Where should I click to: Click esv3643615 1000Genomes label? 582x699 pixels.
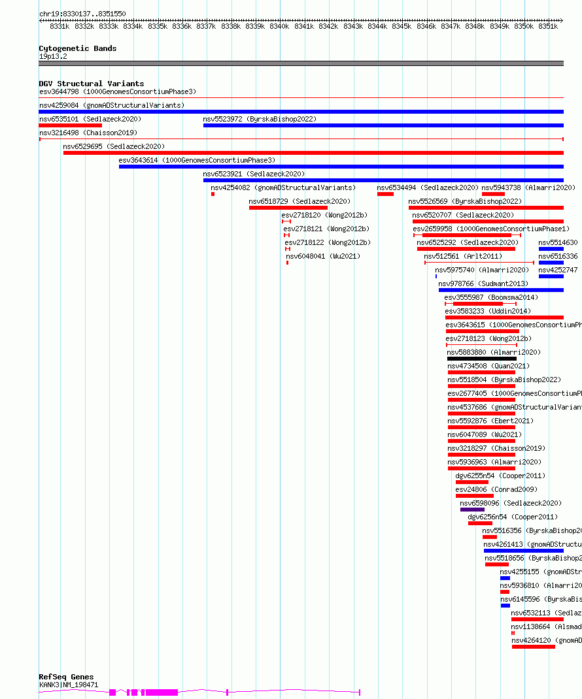514,325
